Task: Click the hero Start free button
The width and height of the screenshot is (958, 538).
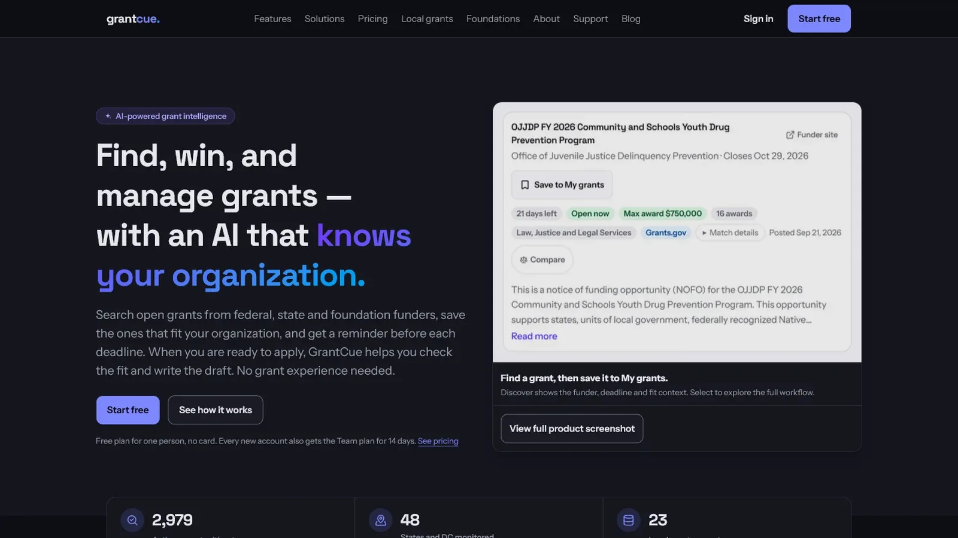Action: [x=128, y=410]
